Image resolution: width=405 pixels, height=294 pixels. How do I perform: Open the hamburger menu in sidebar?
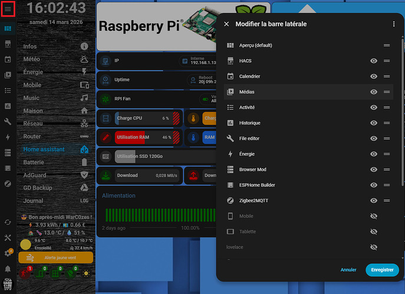[x=8, y=9]
